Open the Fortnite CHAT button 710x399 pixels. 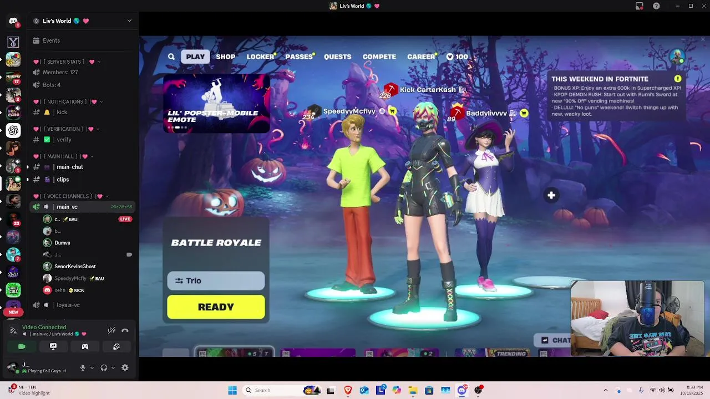(552, 340)
